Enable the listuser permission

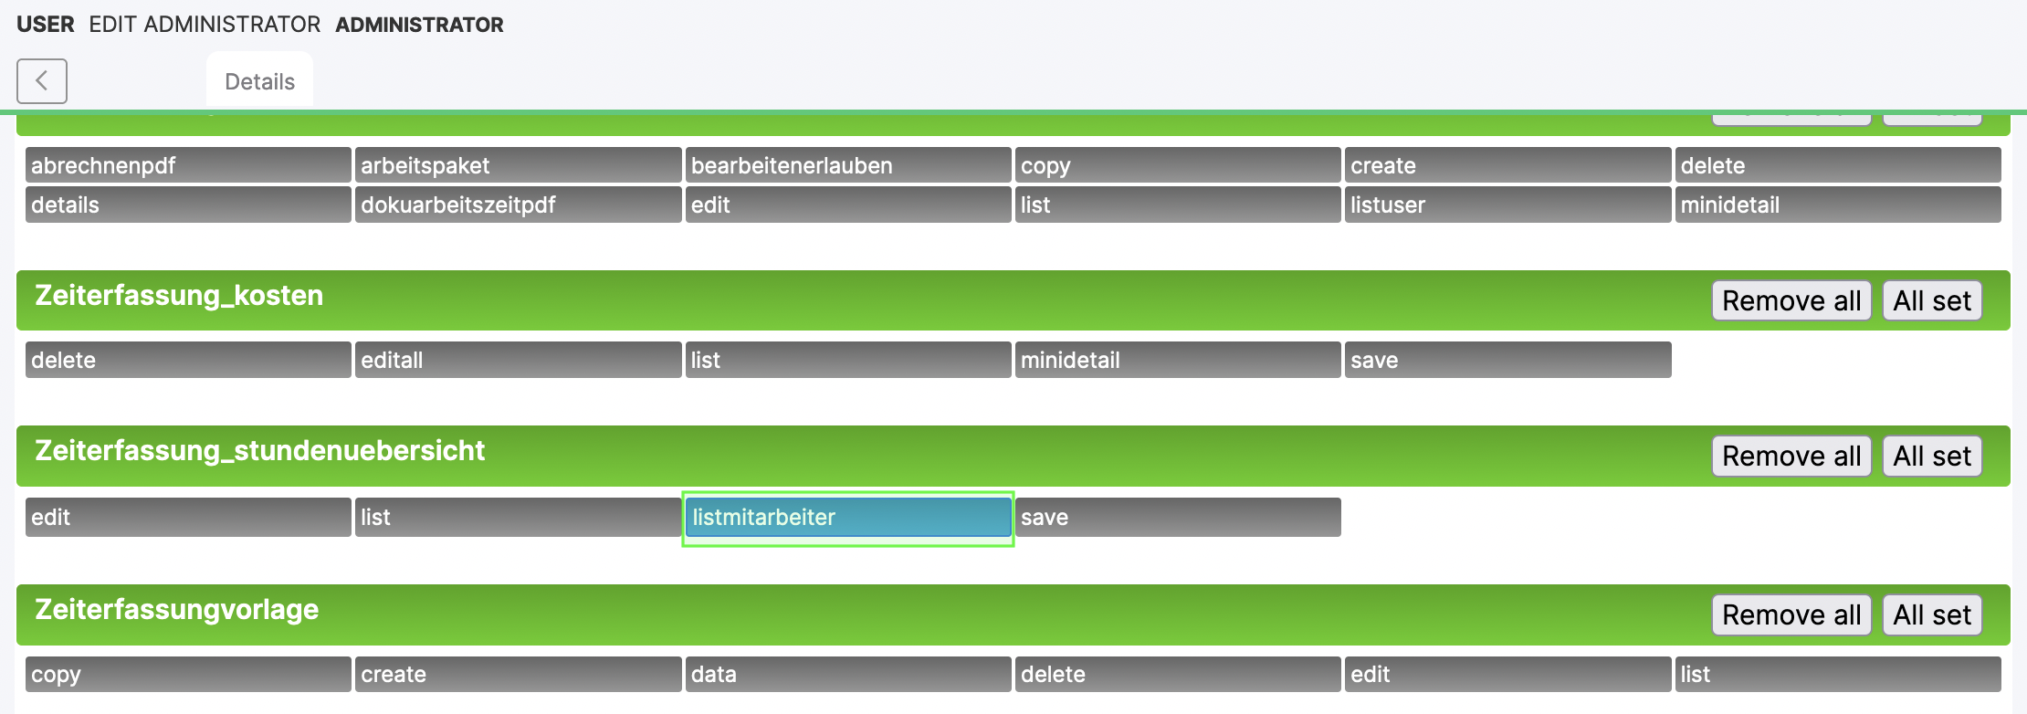1507,205
